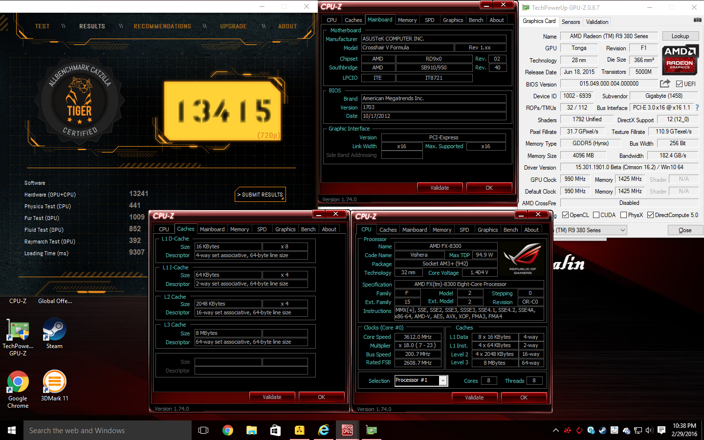Toggle the OpenCL checkbox

pos(565,215)
